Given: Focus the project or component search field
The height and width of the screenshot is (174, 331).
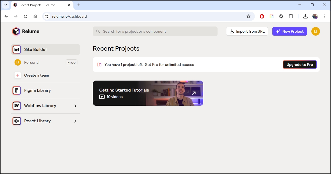Looking at the screenshot, I should pos(155,31).
